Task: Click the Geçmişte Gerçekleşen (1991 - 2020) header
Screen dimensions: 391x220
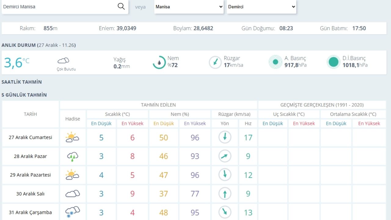Action: pyautogui.click(x=322, y=105)
